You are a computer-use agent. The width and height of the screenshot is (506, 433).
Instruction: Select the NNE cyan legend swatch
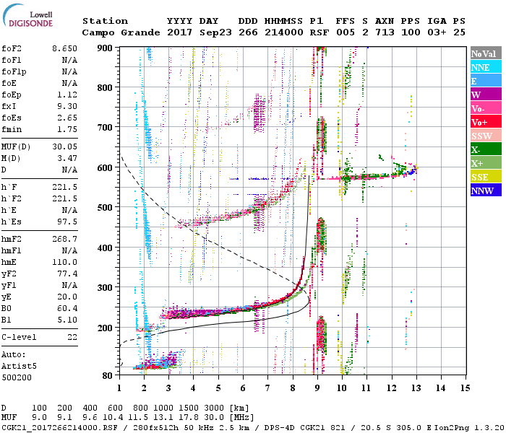tap(486, 67)
